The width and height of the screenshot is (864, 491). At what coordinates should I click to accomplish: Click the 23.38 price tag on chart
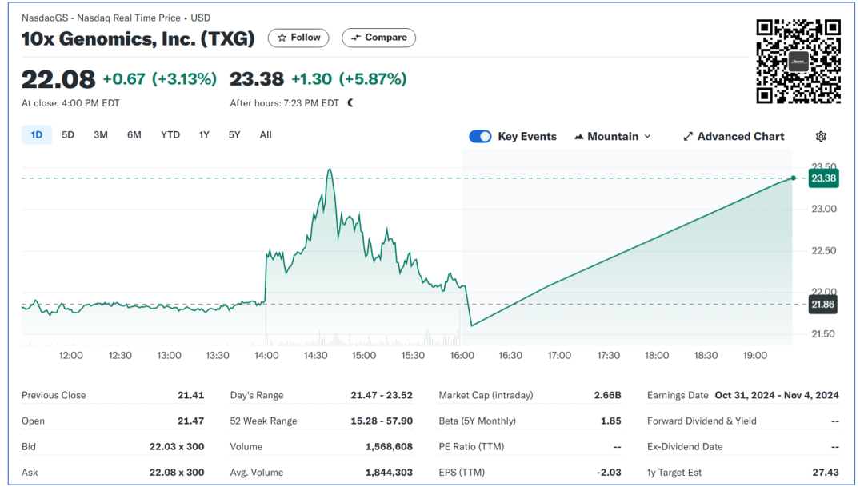[823, 178]
